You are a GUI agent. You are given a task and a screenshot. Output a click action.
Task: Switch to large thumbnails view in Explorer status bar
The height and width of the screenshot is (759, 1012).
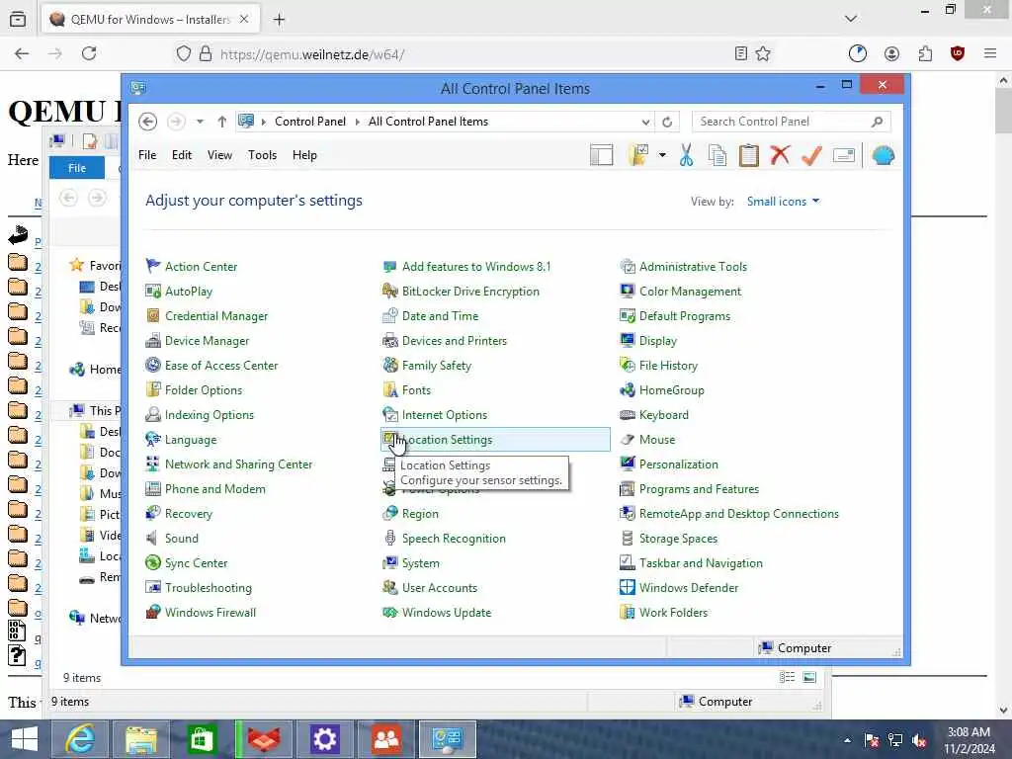809,677
